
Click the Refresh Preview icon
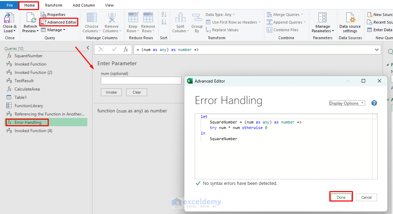pos(31,17)
